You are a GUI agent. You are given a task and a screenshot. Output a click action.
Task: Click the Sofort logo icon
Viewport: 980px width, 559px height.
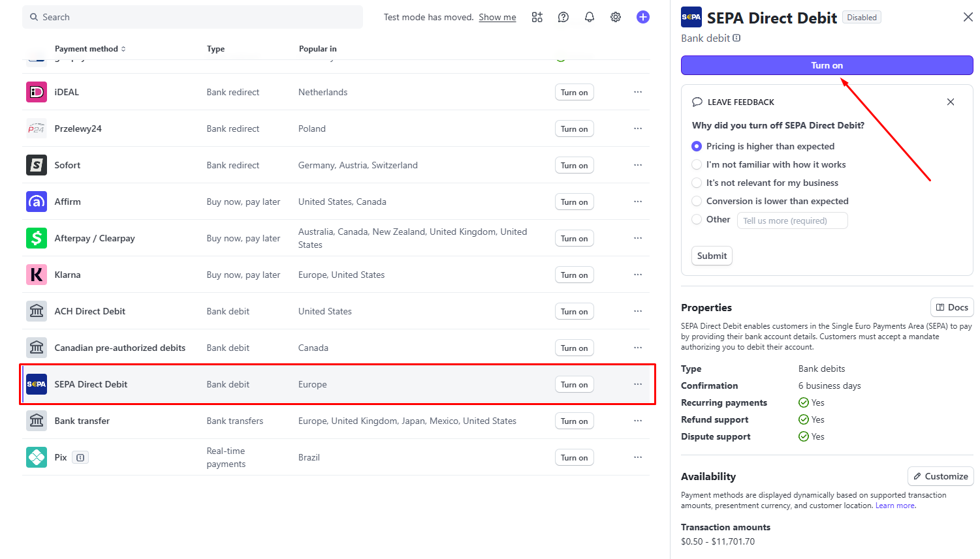(37, 165)
